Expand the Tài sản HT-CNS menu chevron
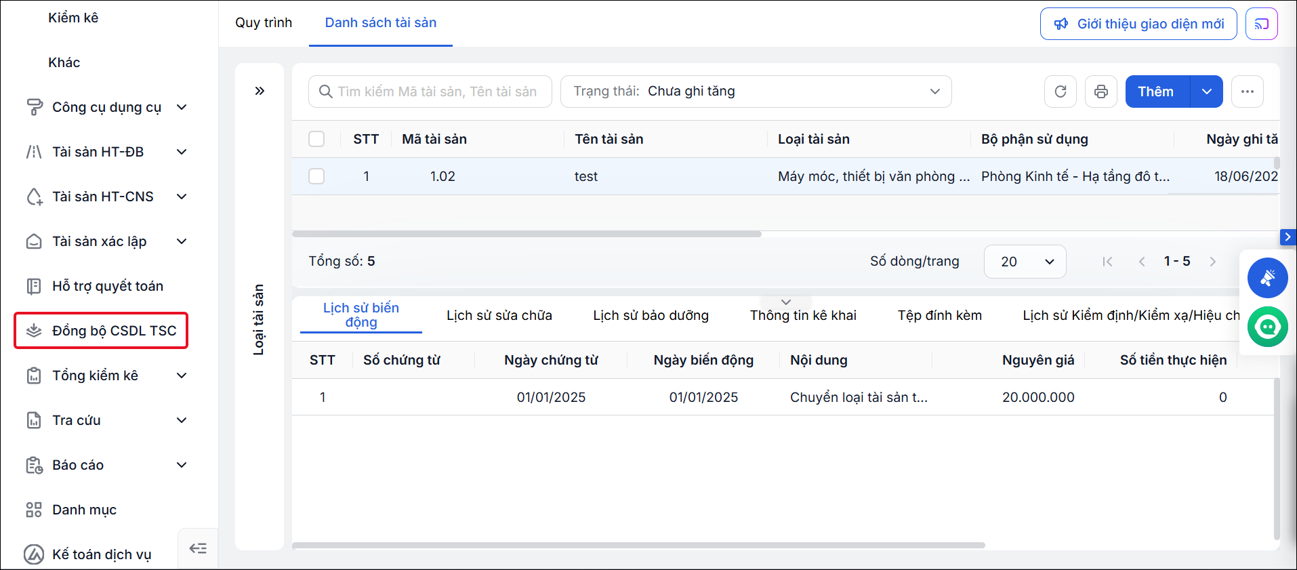The height and width of the screenshot is (570, 1297). 182,197
